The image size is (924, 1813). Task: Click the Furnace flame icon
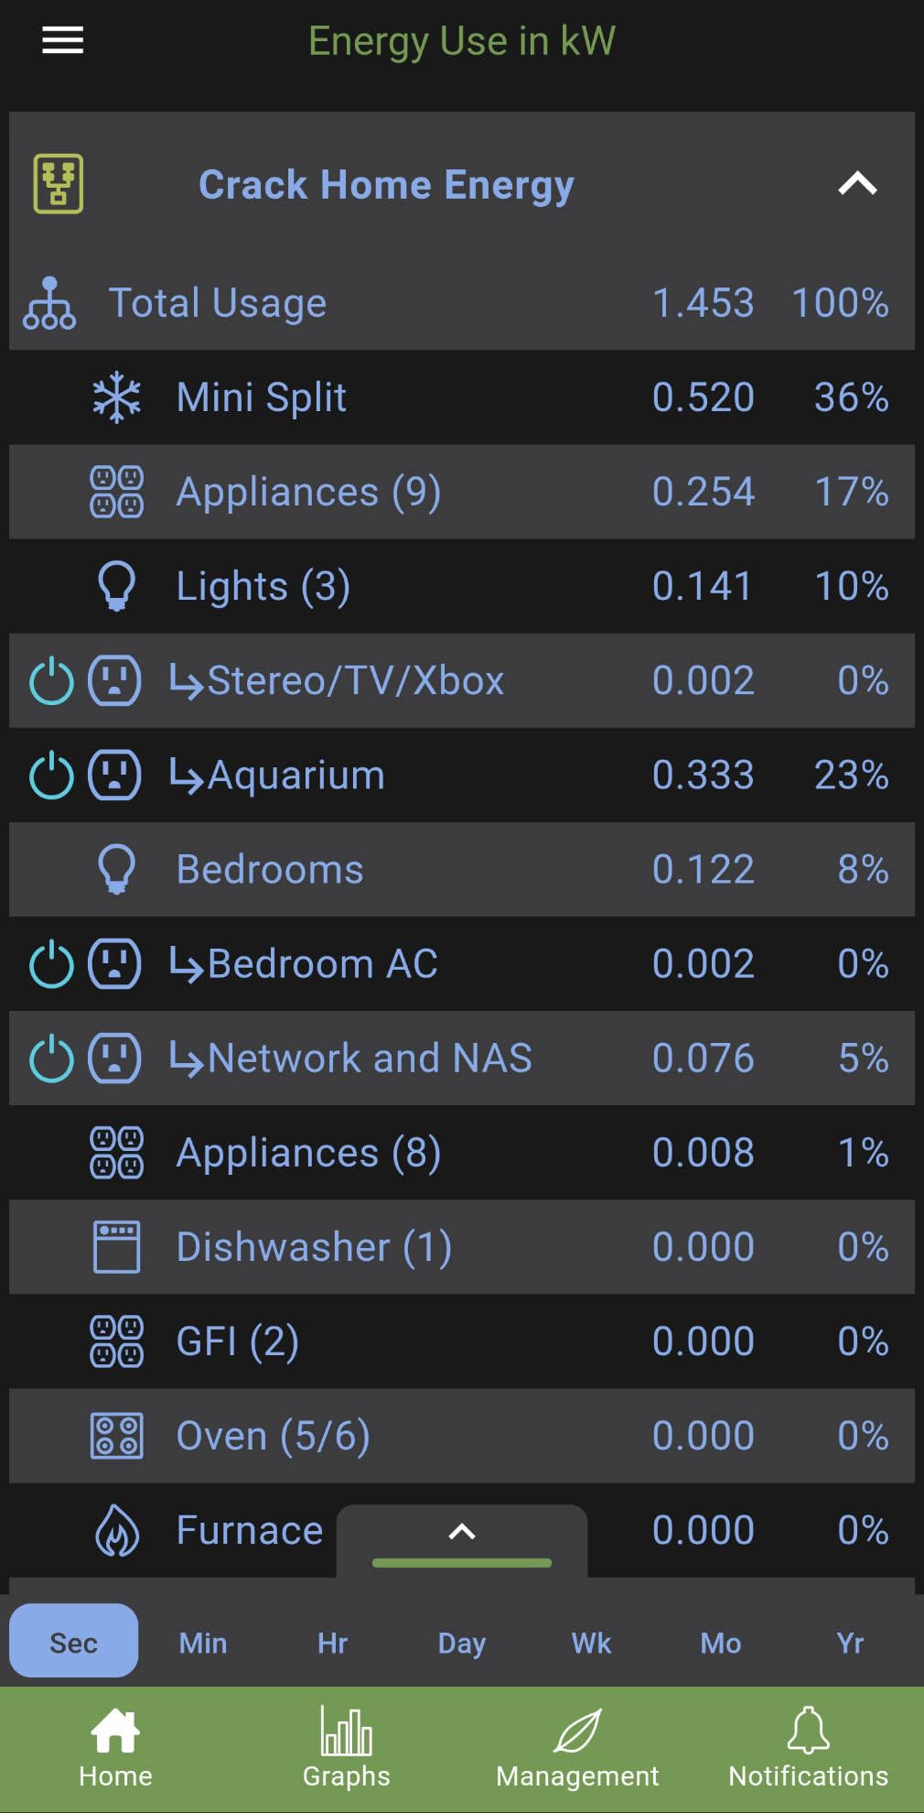[x=117, y=1530]
